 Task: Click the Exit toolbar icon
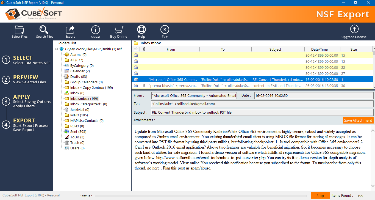[x=165, y=30]
